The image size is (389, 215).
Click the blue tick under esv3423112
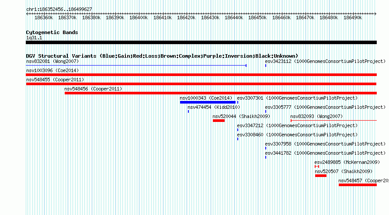coord(266,66)
